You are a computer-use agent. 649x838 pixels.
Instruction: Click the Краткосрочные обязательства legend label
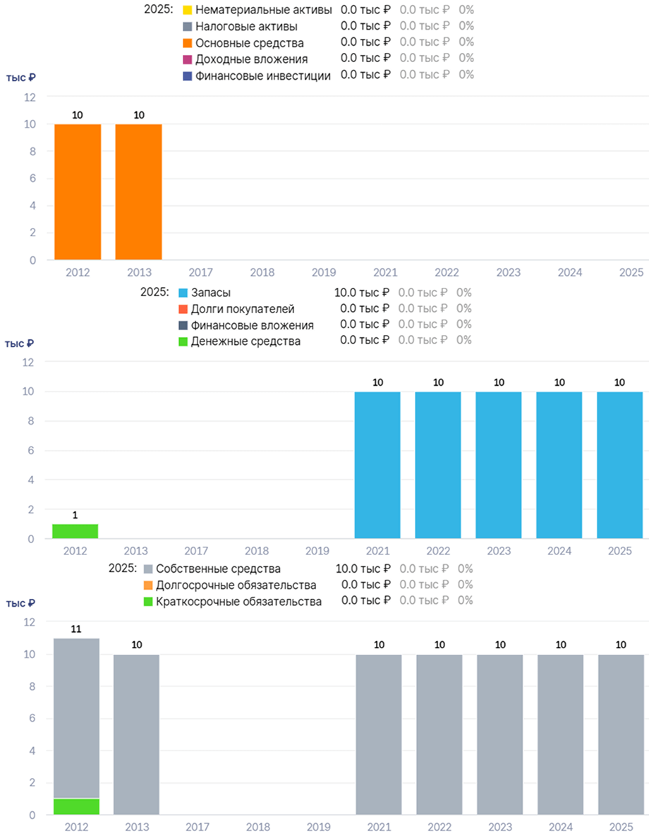(239, 601)
